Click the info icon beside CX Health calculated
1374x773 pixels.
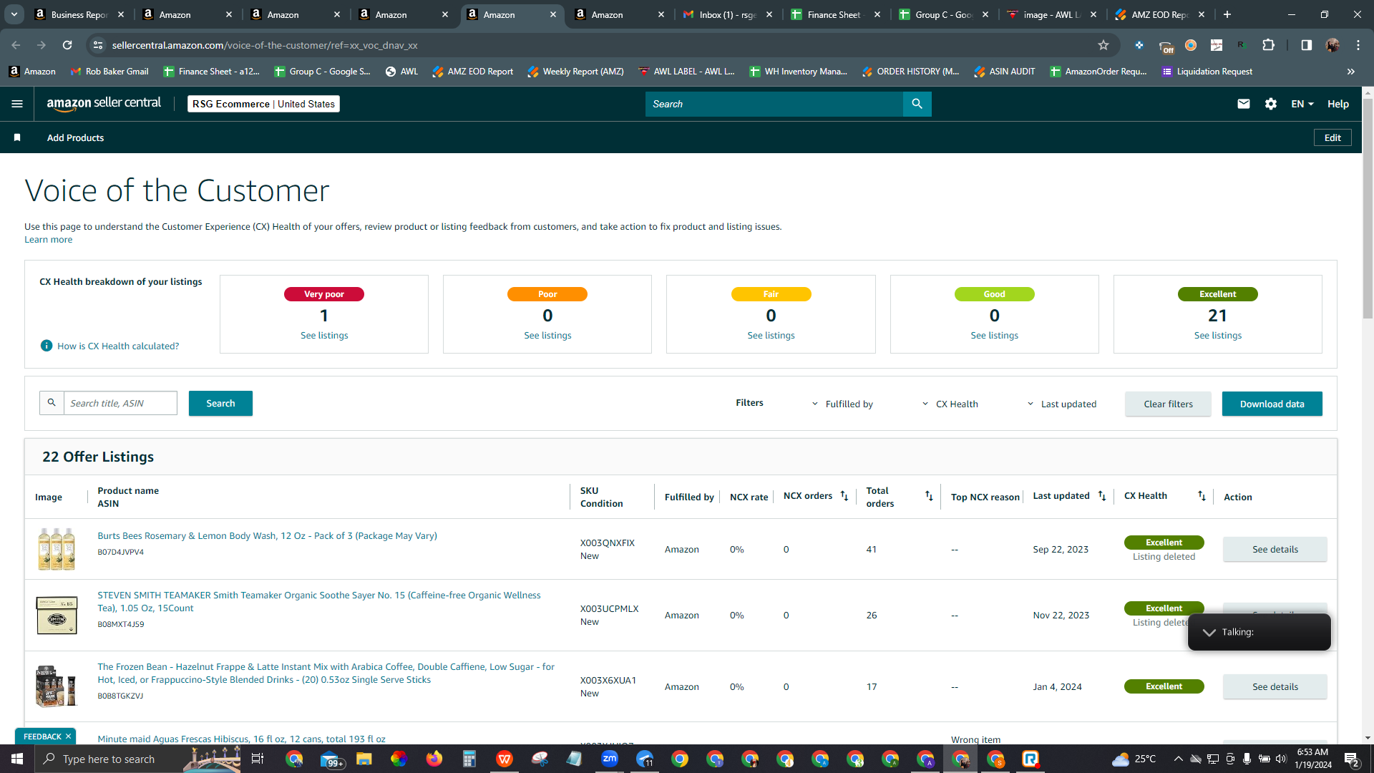(47, 346)
